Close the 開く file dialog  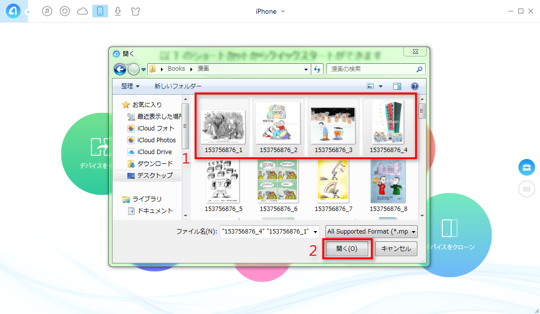[415, 52]
